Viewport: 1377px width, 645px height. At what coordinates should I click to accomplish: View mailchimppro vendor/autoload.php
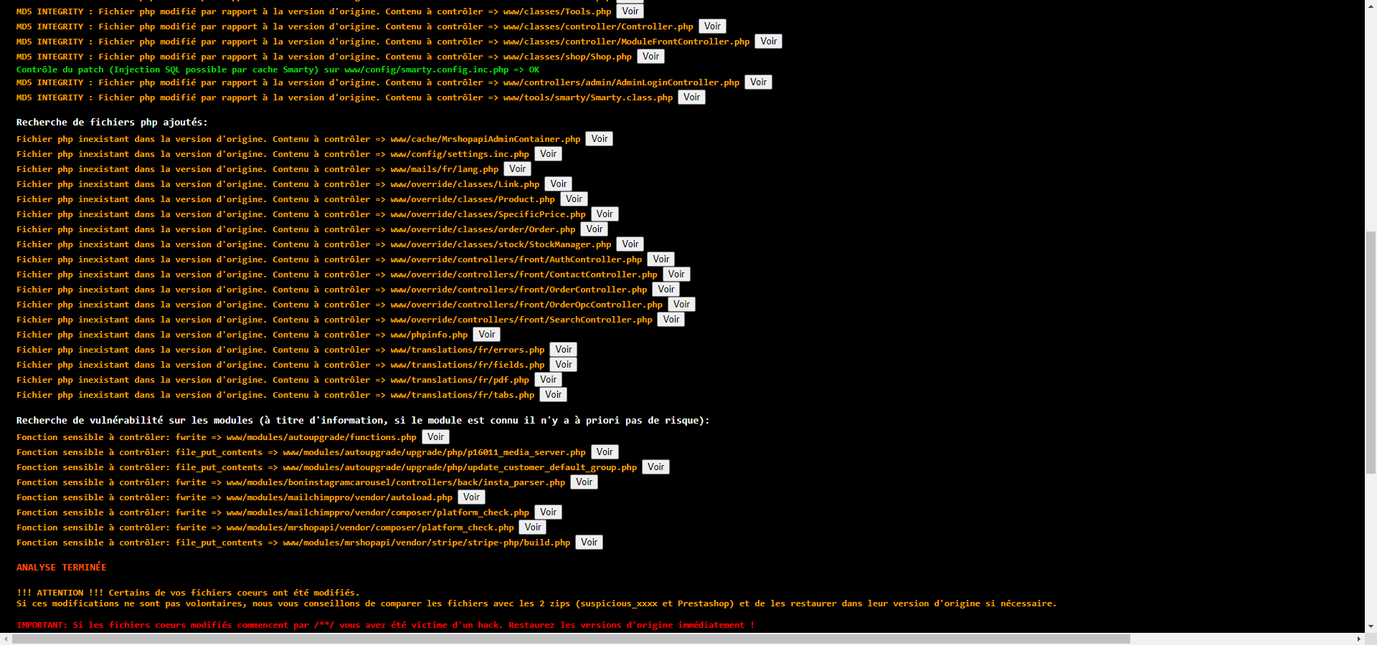[471, 497]
